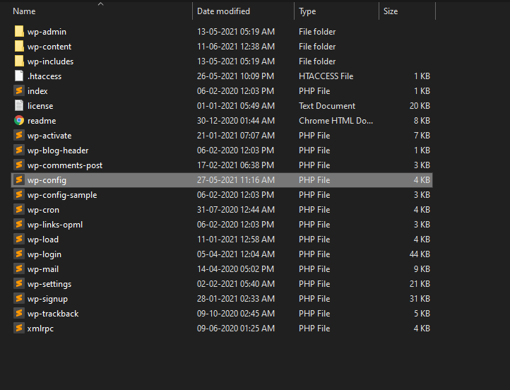Screen dimensions: 510x390
Task: Click the .htaccess file icon
Action: [19, 76]
